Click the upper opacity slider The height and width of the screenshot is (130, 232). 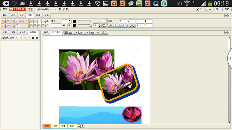coord(84,21)
